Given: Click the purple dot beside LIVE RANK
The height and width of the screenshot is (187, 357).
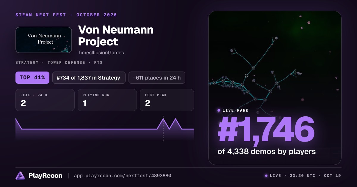Looking at the screenshot, I should tap(219, 110).
